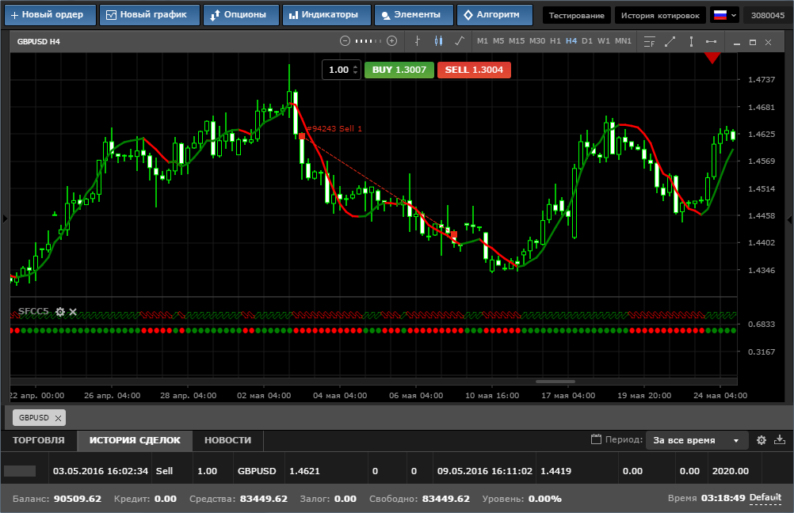Open SFCC5 indicator settings gear
Image resolution: width=794 pixels, height=513 pixels.
(59, 312)
